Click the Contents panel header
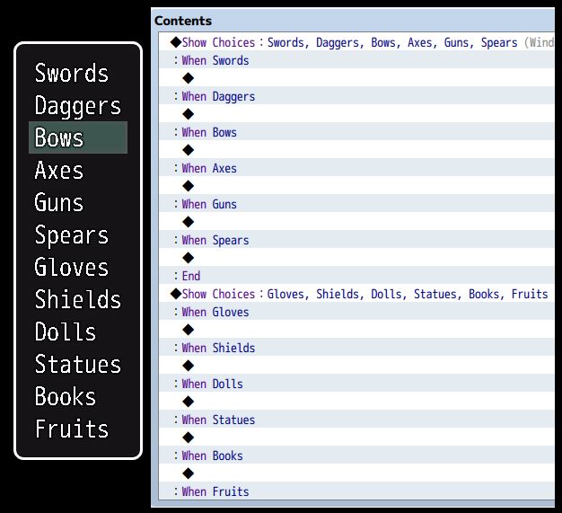Viewport: 562px width, 513px height. point(183,21)
